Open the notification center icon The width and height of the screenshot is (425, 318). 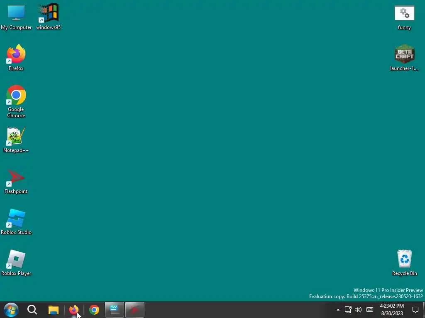[415, 310]
